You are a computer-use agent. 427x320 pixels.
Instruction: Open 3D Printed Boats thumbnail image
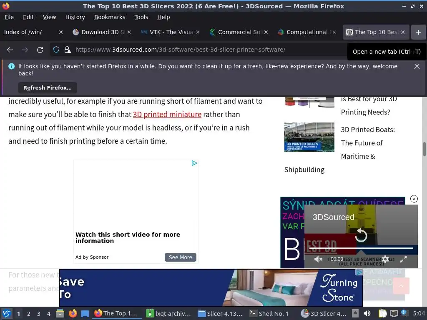coord(309,137)
